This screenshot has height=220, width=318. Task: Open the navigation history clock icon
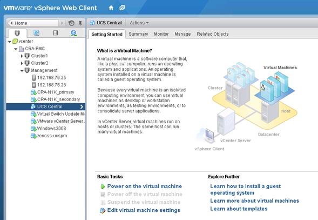(71, 23)
